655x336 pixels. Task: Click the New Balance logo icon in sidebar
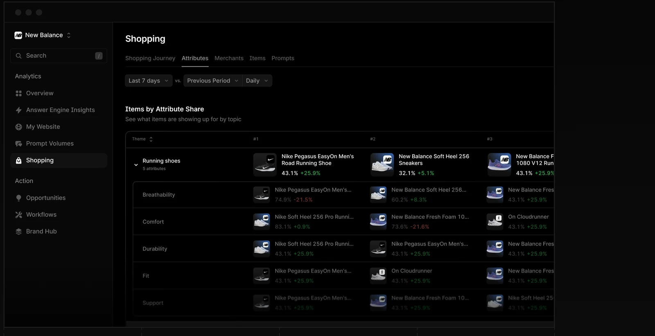tap(18, 35)
